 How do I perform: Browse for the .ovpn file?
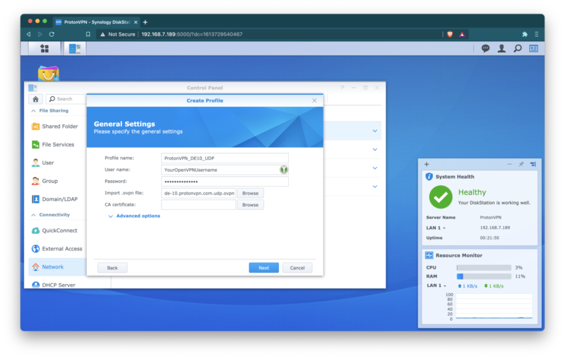click(250, 193)
